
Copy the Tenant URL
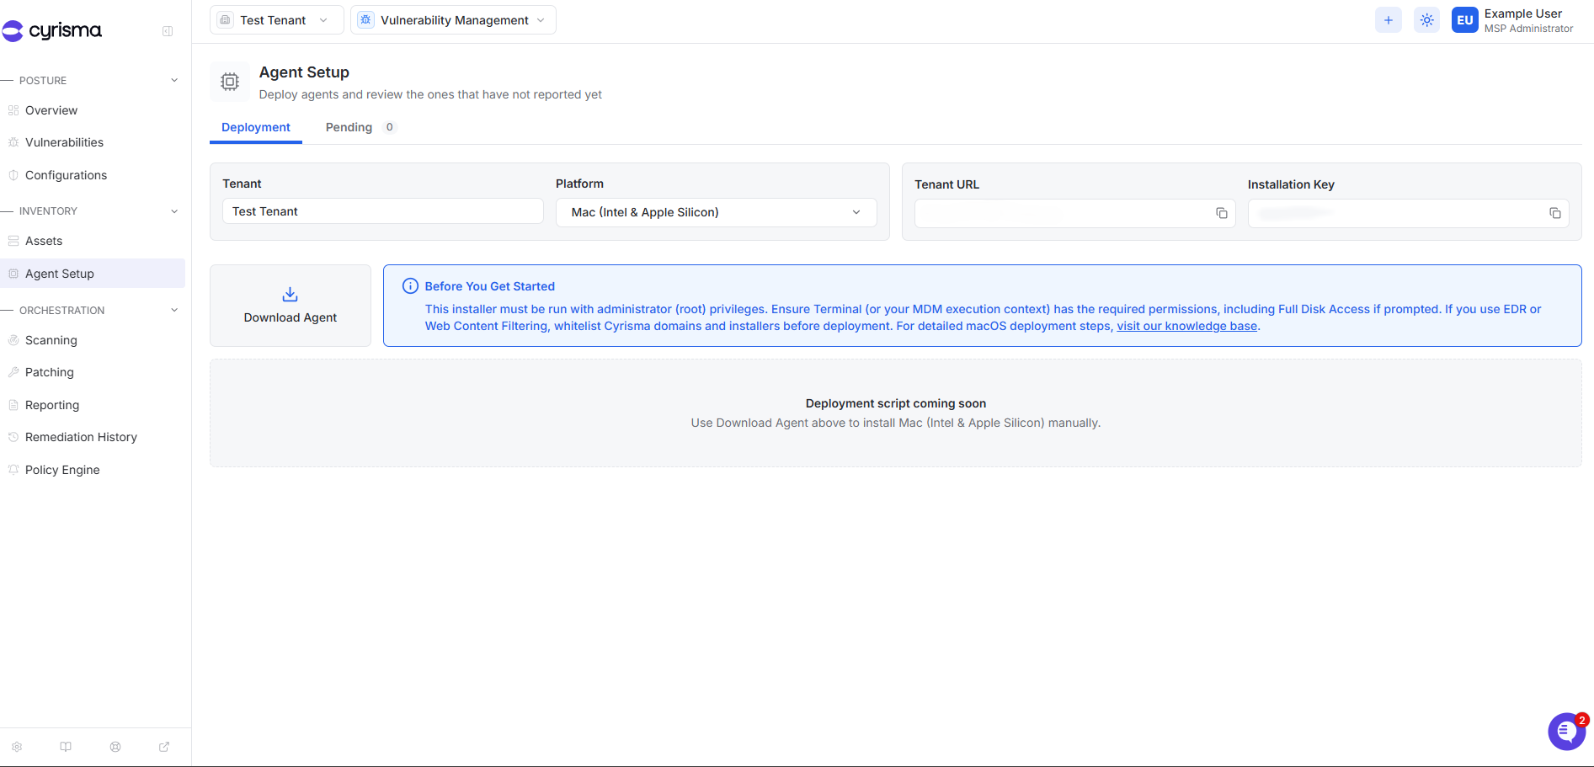(1221, 213)
